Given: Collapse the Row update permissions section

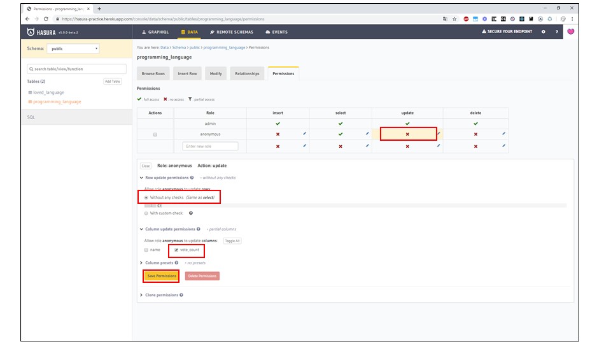Looking at the screenshot, I should click(x=141, y=178).
